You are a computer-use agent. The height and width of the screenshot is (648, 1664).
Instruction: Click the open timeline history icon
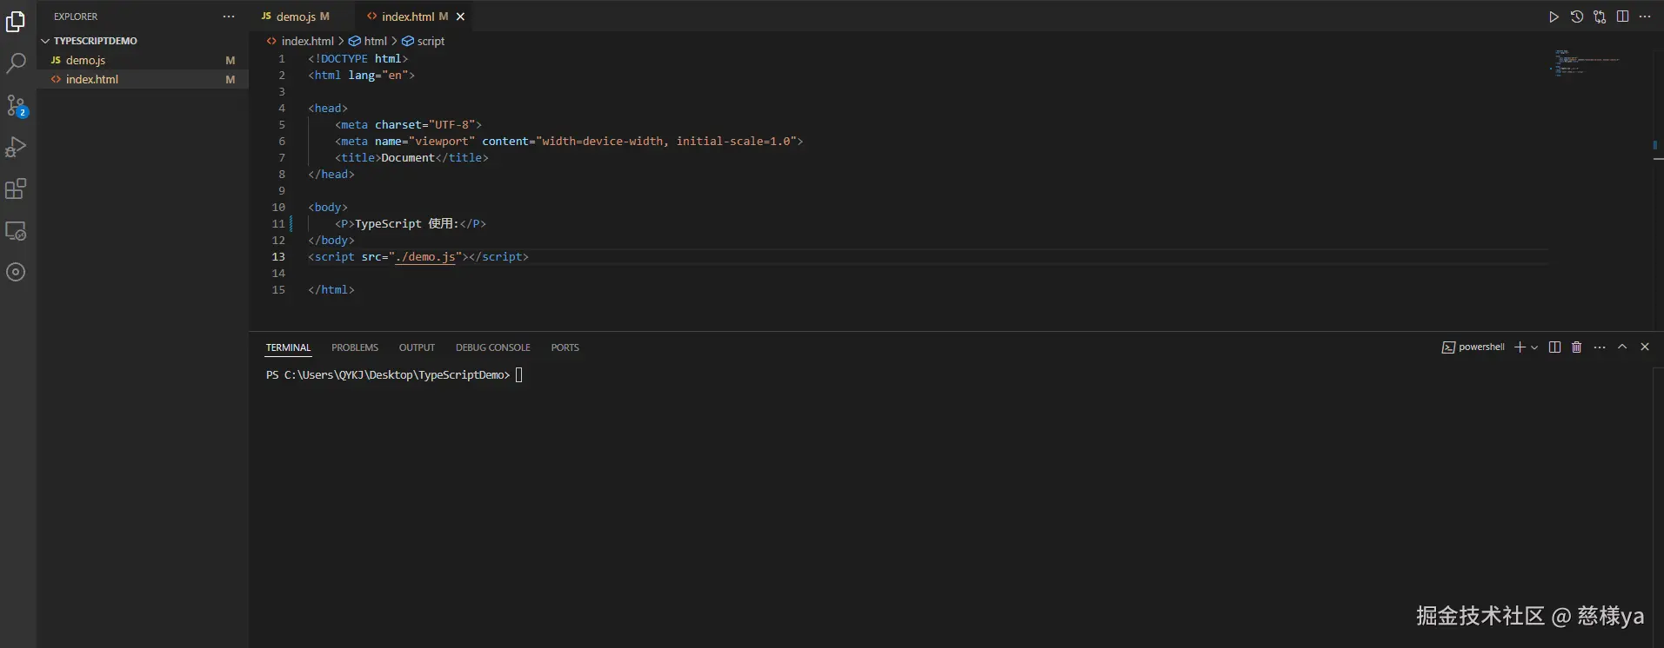(1576, 17)
